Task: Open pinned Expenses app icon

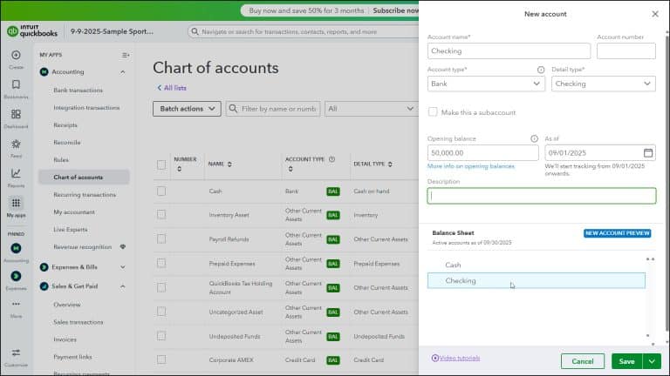Action: (16, 276)
